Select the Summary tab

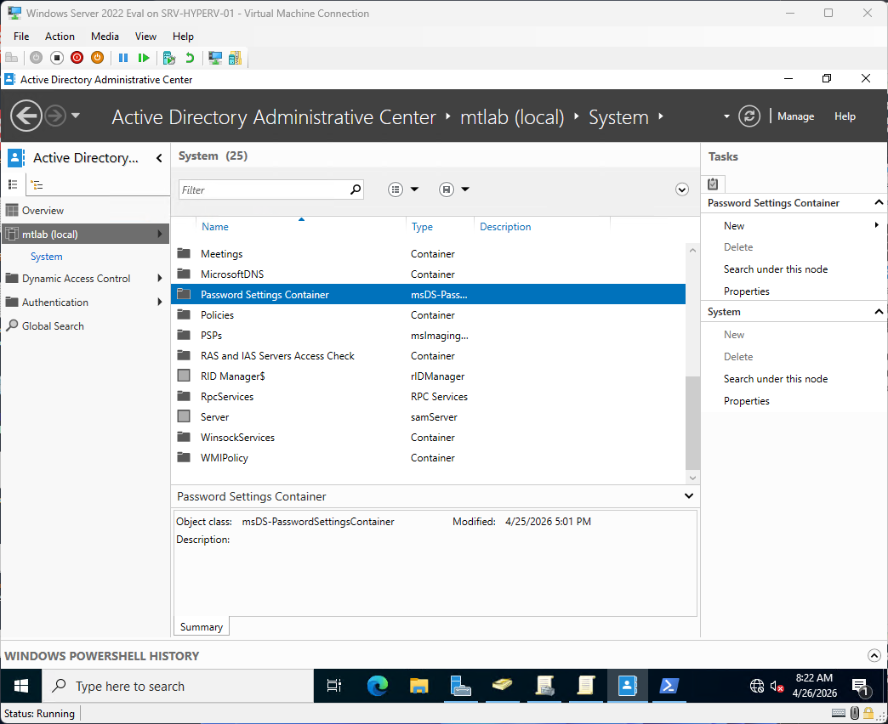coord(201,627)
